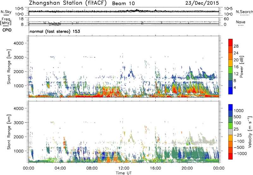
Task: Click the "Freq. [MHz]" axis label
Action: (6, 21)
